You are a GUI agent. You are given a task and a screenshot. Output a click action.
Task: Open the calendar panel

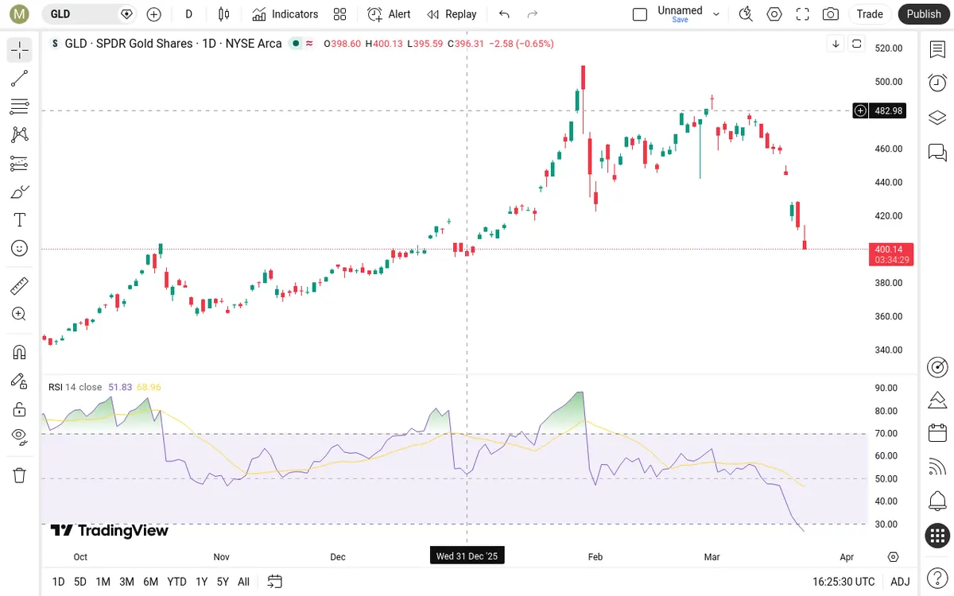click(937, 433)
